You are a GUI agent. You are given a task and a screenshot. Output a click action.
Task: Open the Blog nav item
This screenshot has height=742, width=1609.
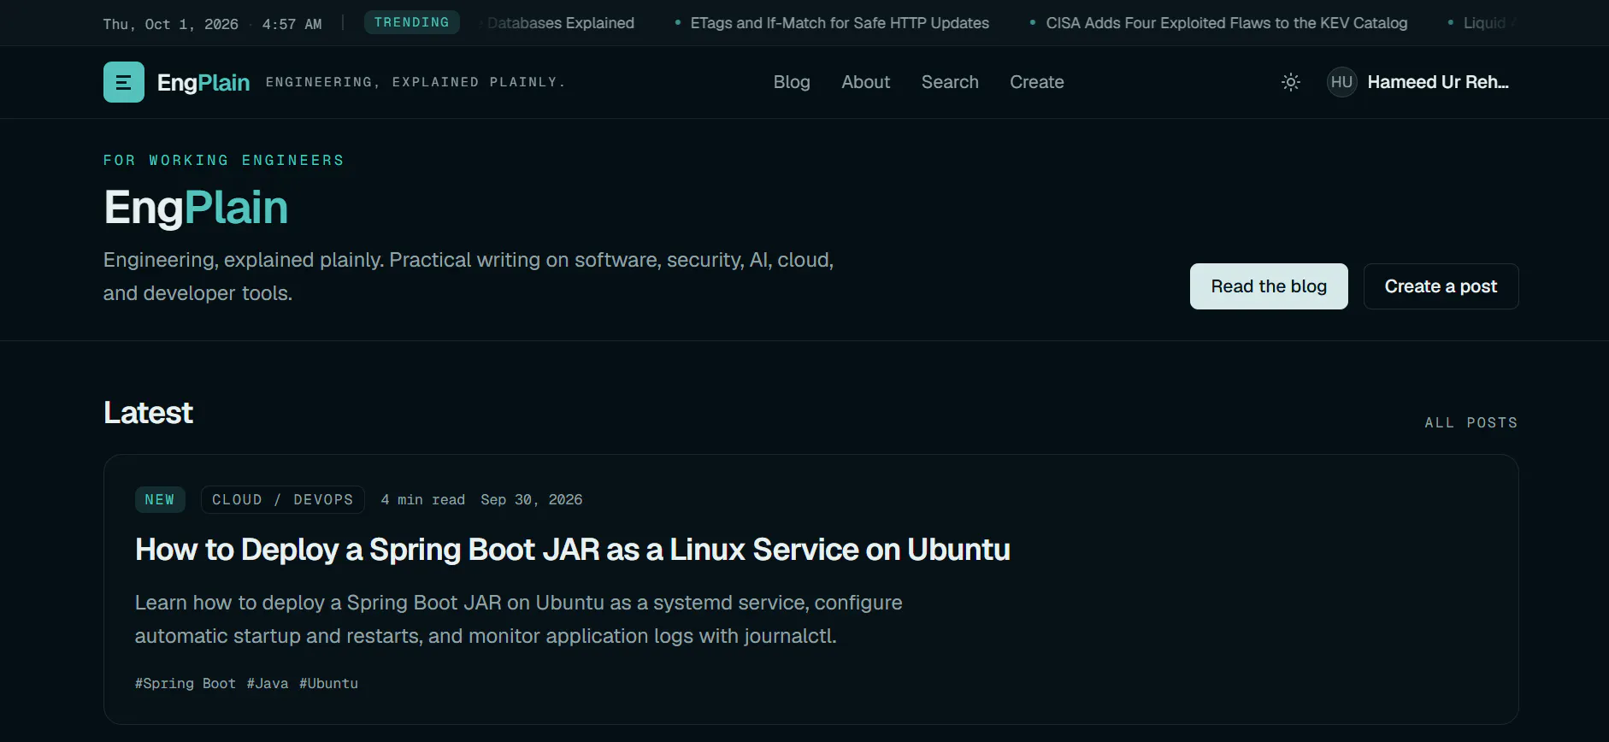(x=792, y=82)
